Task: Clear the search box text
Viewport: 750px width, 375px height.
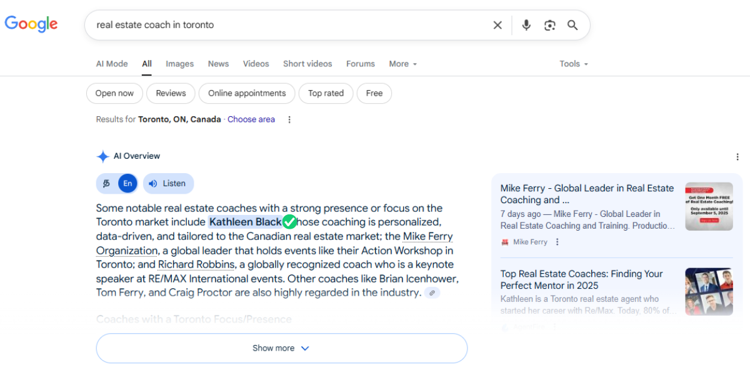Action: click(x=497, y=25)
